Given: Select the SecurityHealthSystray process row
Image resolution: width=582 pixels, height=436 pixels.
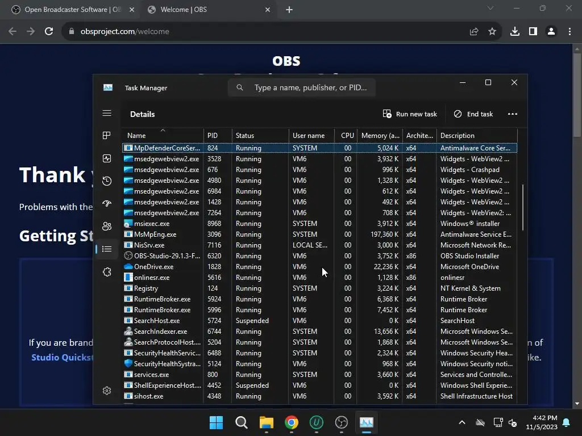Looking at the screenshot, I should (319, 364).
